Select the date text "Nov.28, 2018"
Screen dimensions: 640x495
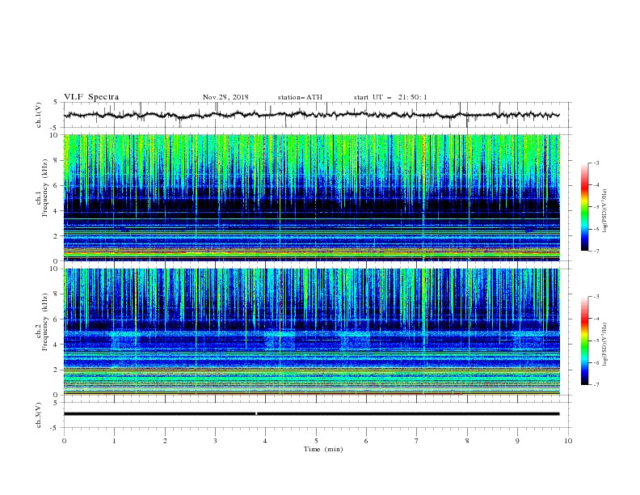(225, 97)
